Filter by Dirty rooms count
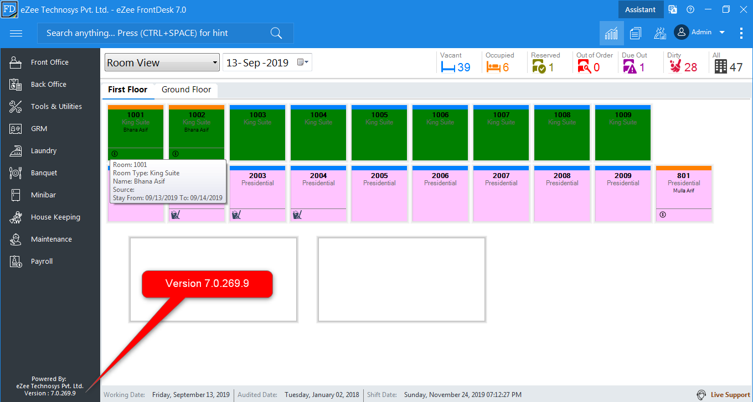 coord(683,63)
